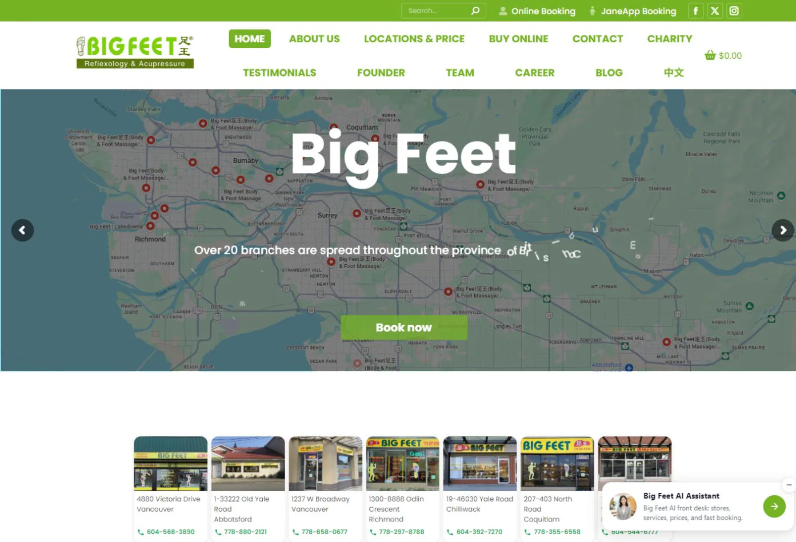Click the AI Assistant avatar photo
Screen dimensions: 796x542
pyautogui.click(x=623, y=507)
